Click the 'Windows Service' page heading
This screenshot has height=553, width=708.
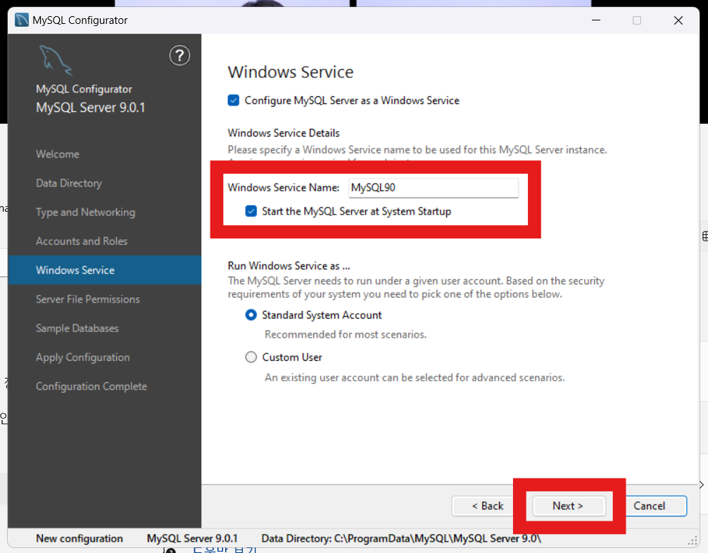pos(291,72)
